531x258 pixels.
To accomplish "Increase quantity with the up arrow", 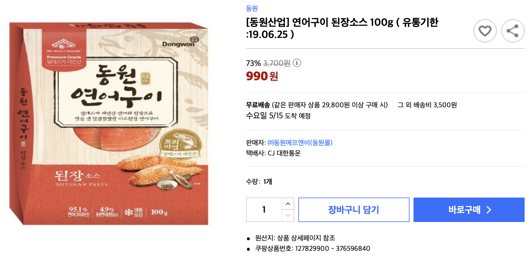I will point(288,204).
